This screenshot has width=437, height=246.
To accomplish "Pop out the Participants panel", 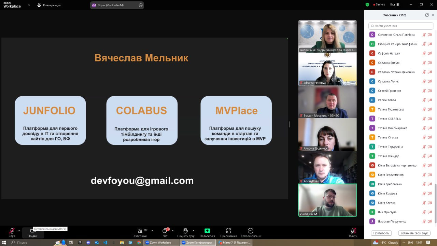I will 427,15.
